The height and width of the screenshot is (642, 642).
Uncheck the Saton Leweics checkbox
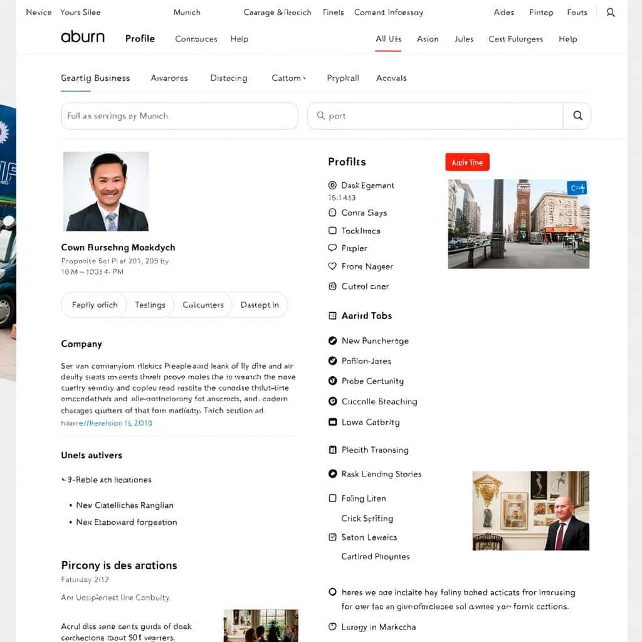tap(332, 537)
